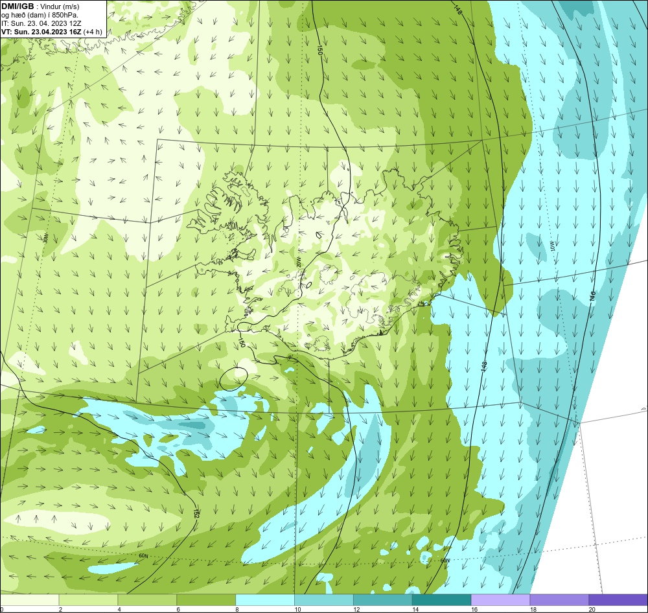The width and height of the screenshot is (648, 613).
Task: Click the '20W' longitude label over Iceland
Action: pos(298,262)
